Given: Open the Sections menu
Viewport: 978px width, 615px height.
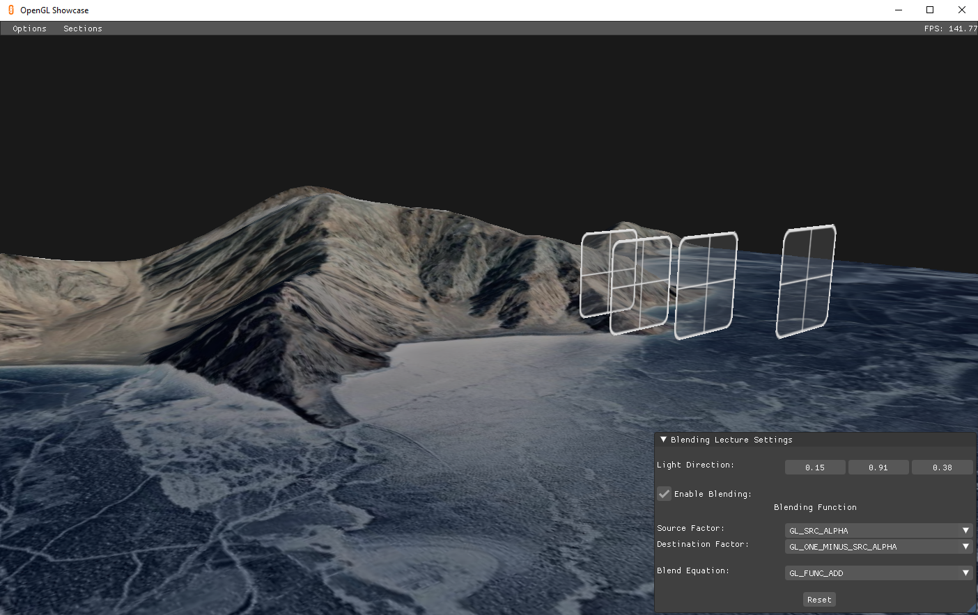Looking at the screenshot, I should [83, 29].
